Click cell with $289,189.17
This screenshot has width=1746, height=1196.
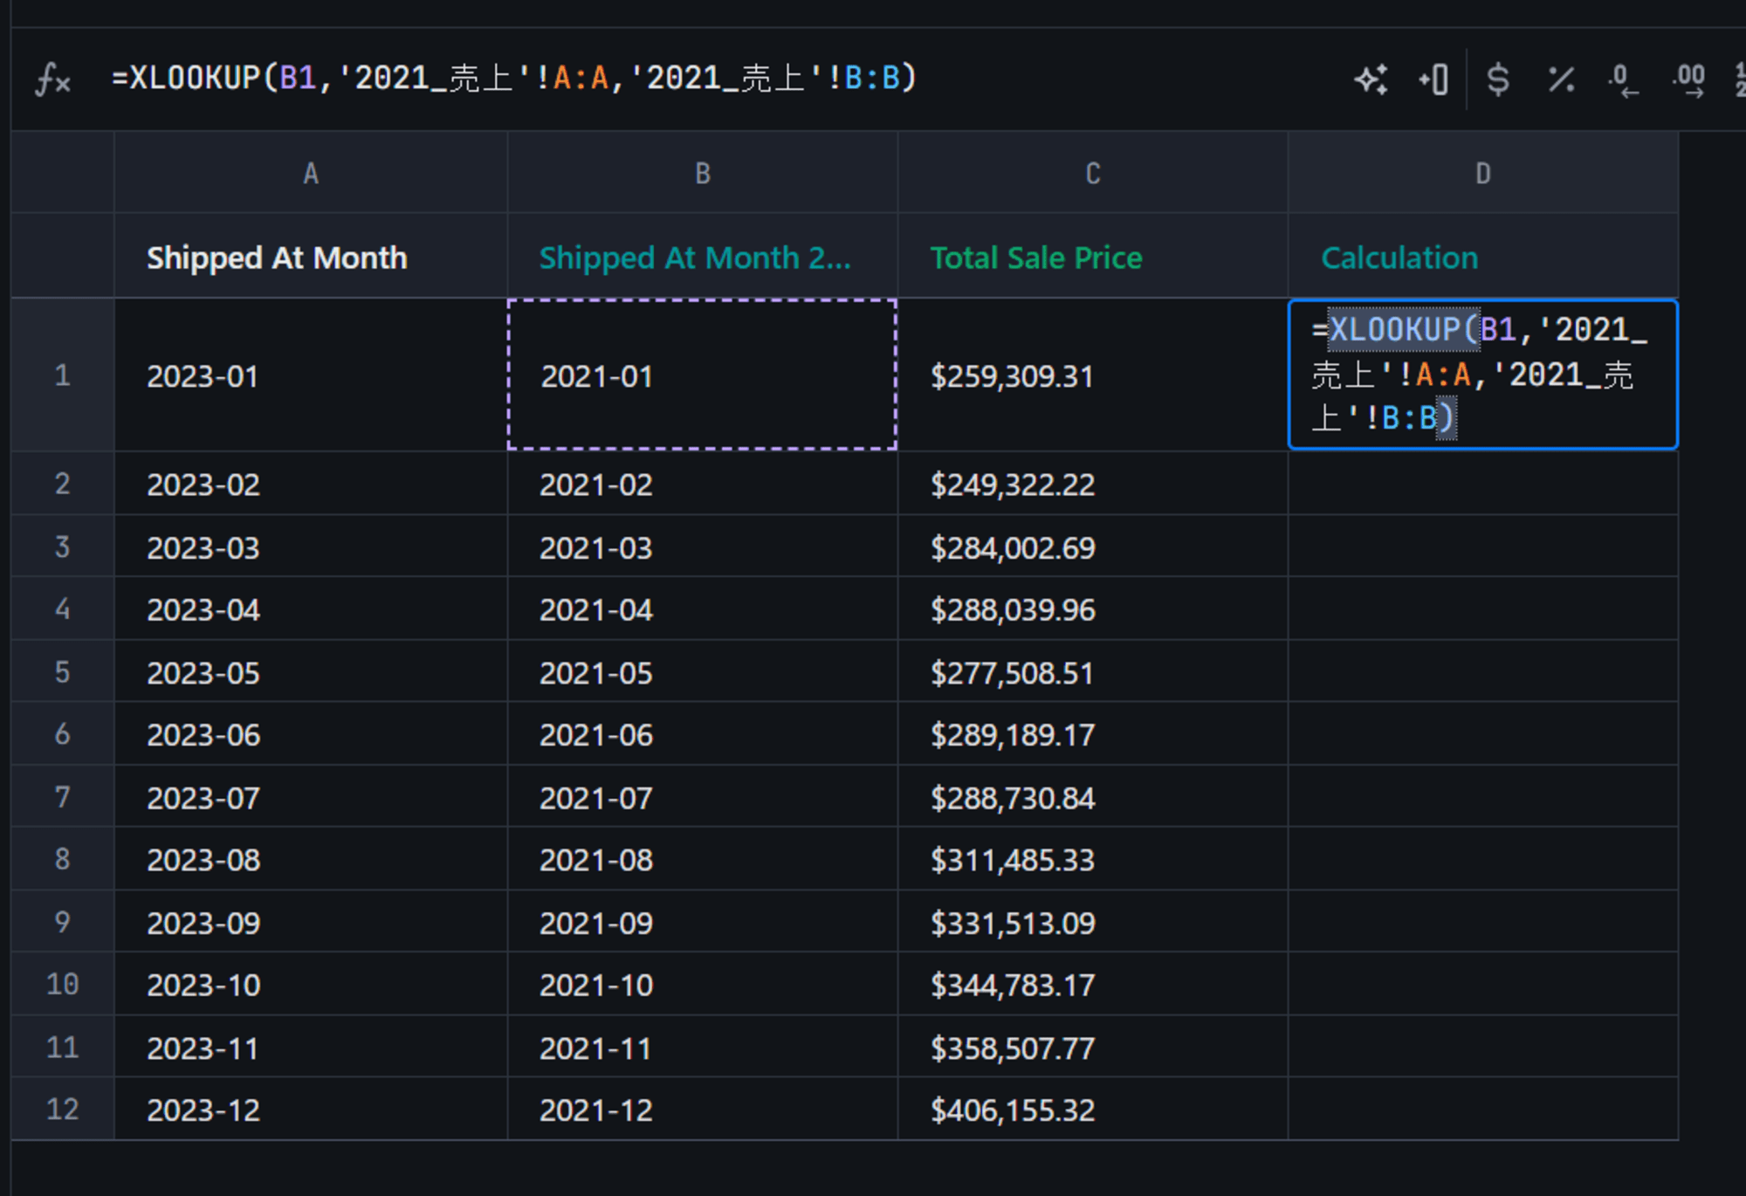tap(1093, 734)
